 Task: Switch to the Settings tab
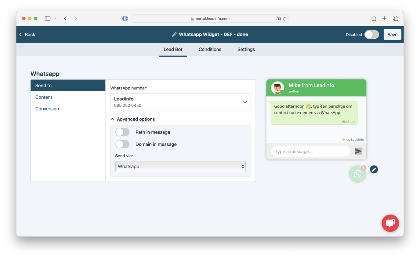pos(246,49)
